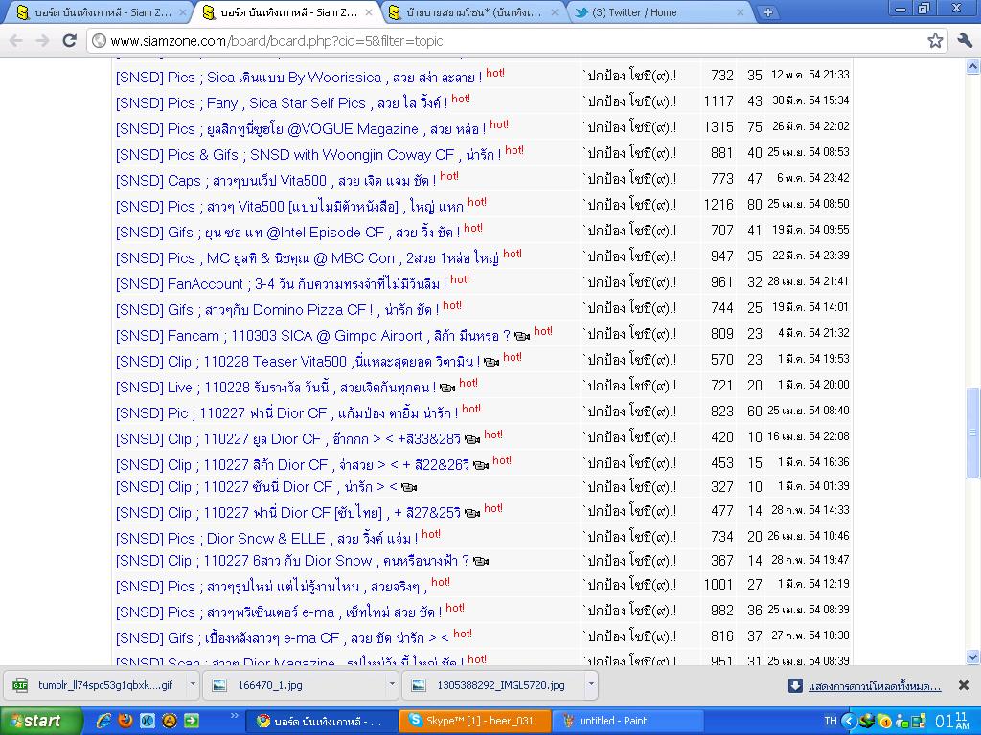981x735 pixels.
Task: Expand hidden quick launch items chevron
Action: (235, 716)
